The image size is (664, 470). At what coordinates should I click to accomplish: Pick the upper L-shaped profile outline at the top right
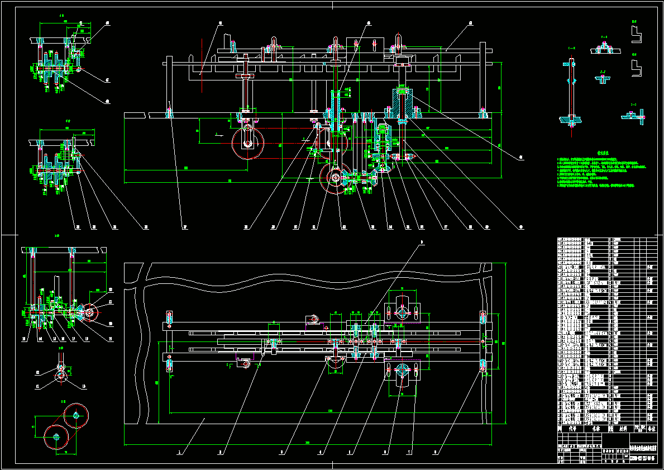click(637, 34)
